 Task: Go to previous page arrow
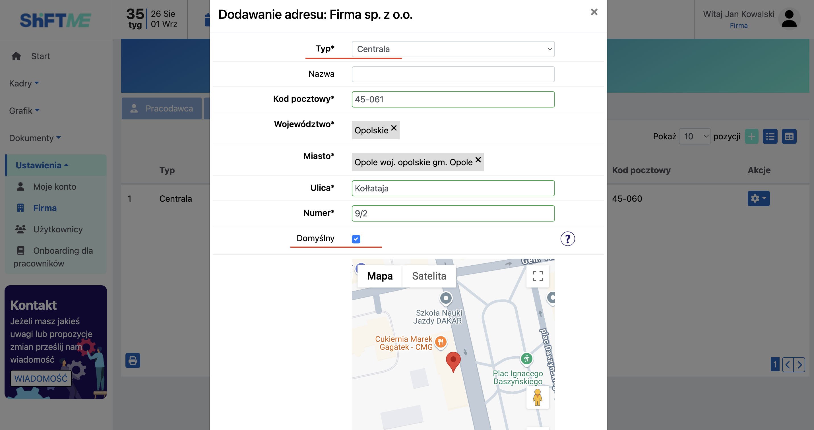click(x=788, y=365)
